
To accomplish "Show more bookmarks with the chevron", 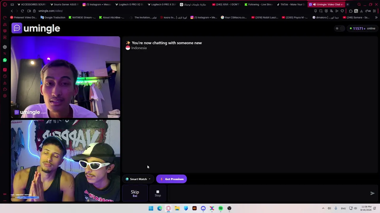I will tap(376, 17).
